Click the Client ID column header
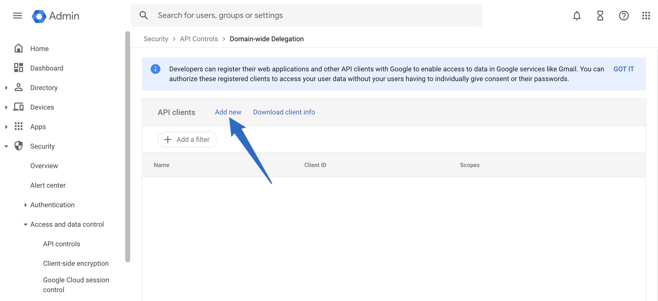Screen dimensions: 658x301 [x=315, y=165]
